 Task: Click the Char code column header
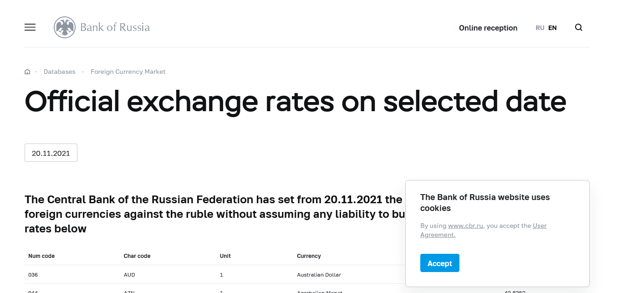[x=137, y=256]
